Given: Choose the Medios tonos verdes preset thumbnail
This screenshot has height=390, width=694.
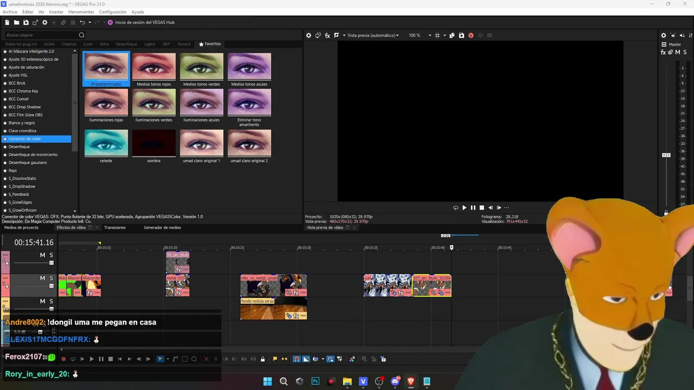Looking at the screenshot, I should [202, 69].
